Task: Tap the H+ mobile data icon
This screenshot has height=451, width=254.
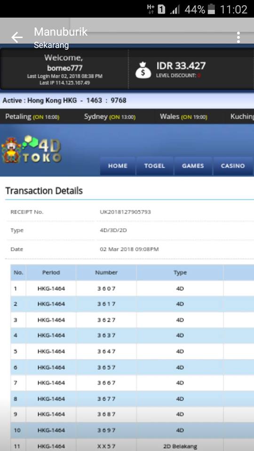Action: [151, 9]
